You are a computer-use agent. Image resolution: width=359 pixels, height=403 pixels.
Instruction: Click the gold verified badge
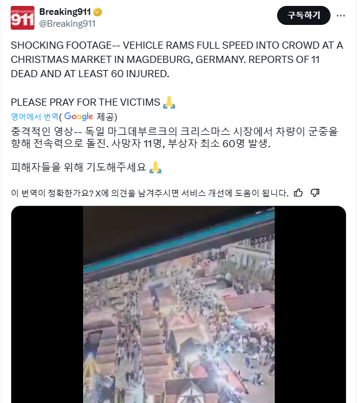pos(98,12)
